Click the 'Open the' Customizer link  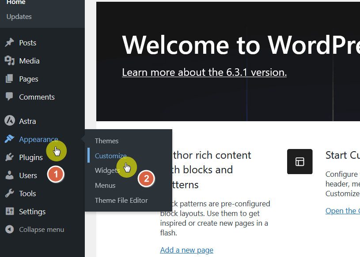pyautogui.click(x=342, y=211)
